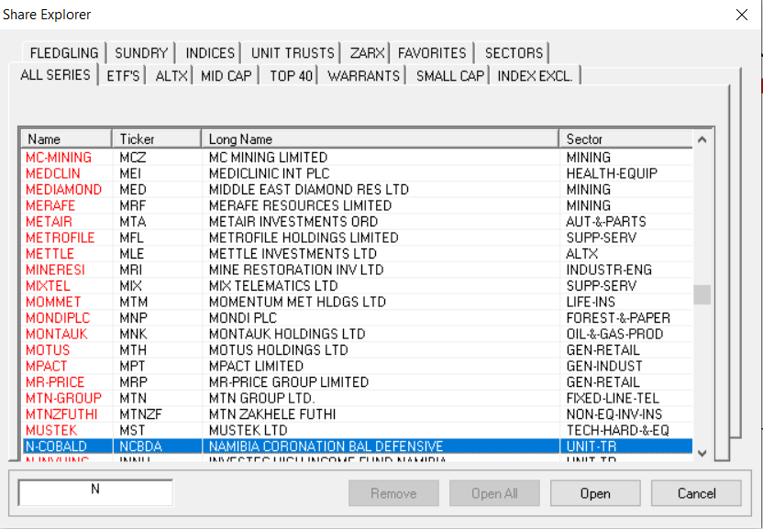
Task: Select the MERAFE share row
Action: 358,205
